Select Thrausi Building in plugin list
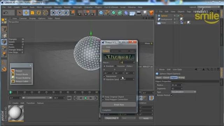The width and height of the screenshot is (224, 126). [x=23, y=78]
